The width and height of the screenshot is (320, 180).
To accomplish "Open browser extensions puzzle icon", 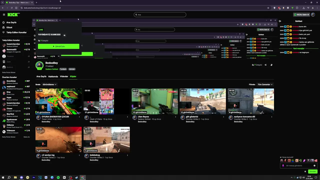I will point(297,8).
